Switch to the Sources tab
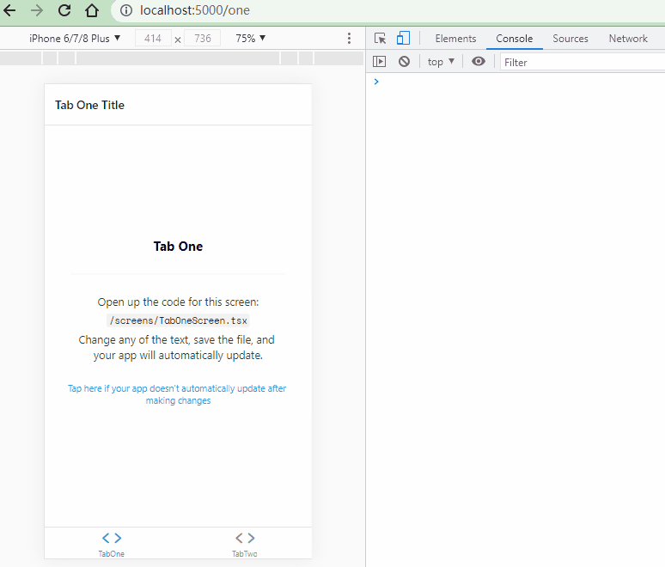The height and width of the screenshot is (567, 665). click(570, 39)
